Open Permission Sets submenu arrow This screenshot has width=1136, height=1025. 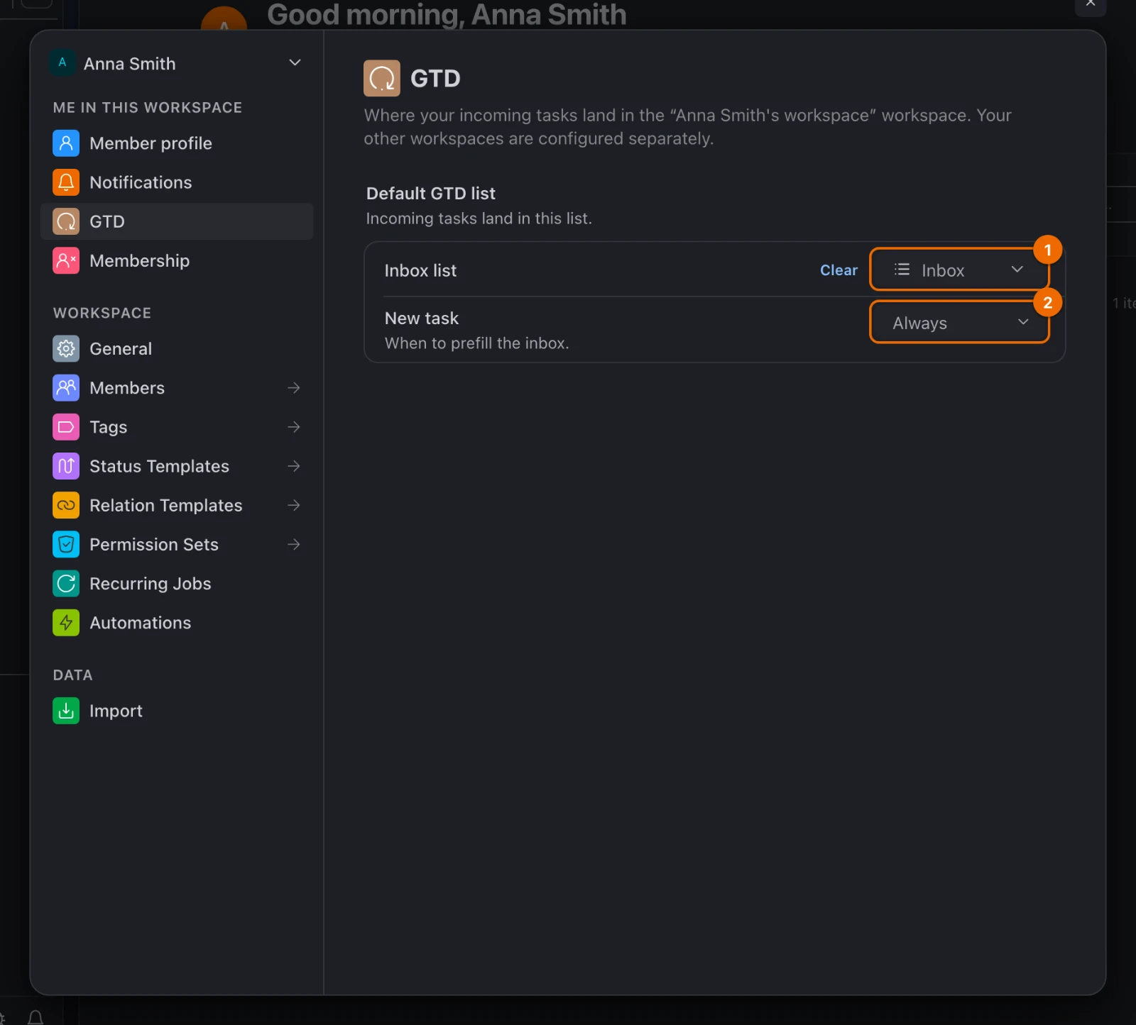coord(294,544)
